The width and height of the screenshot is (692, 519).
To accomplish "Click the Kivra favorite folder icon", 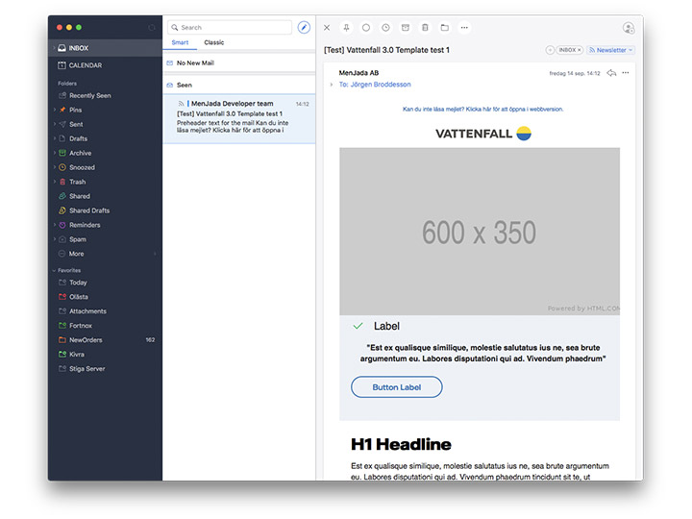I will pos(62,354).
